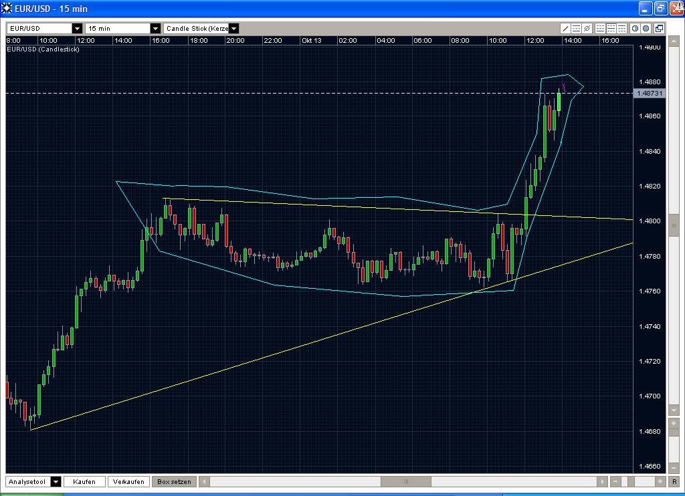Select the horizontal channel lines tool
The width and height of the screenshot is (685, 496).
pos(576,28)
